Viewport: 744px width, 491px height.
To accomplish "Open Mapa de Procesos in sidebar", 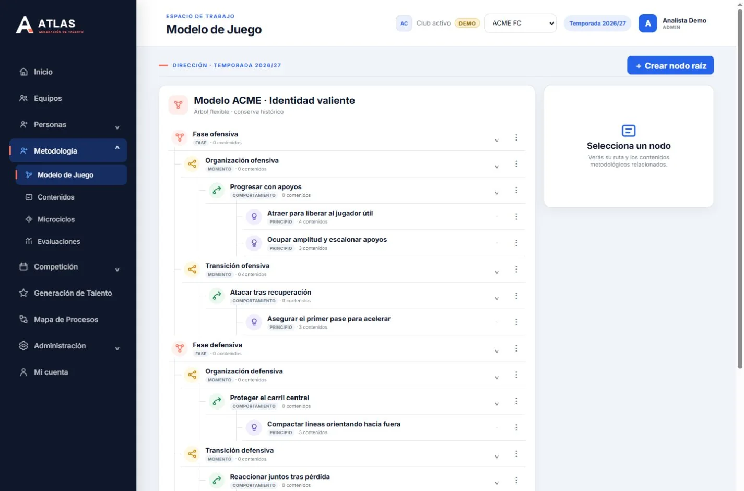I will point(68,319).
